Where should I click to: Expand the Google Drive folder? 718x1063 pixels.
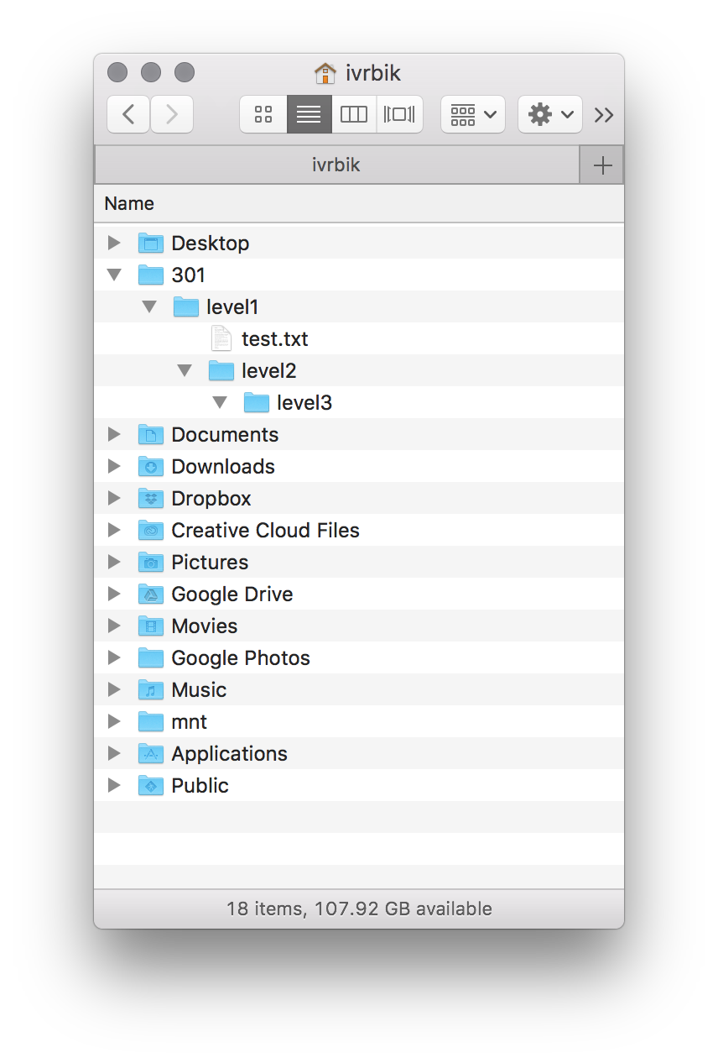click(x=115, y=594)
